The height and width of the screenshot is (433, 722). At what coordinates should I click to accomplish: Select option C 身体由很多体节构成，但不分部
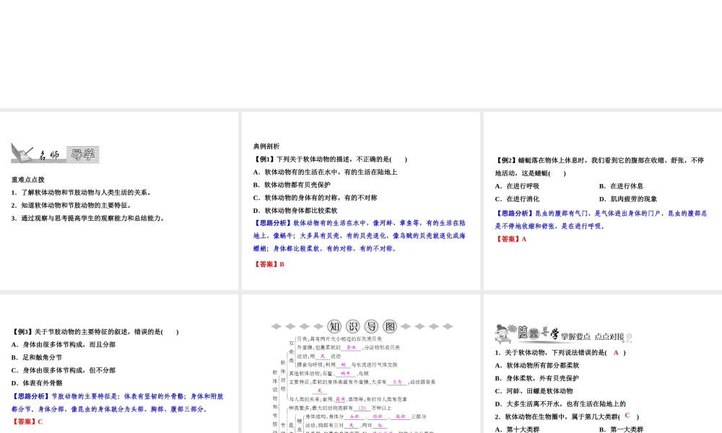coord(64,370)
